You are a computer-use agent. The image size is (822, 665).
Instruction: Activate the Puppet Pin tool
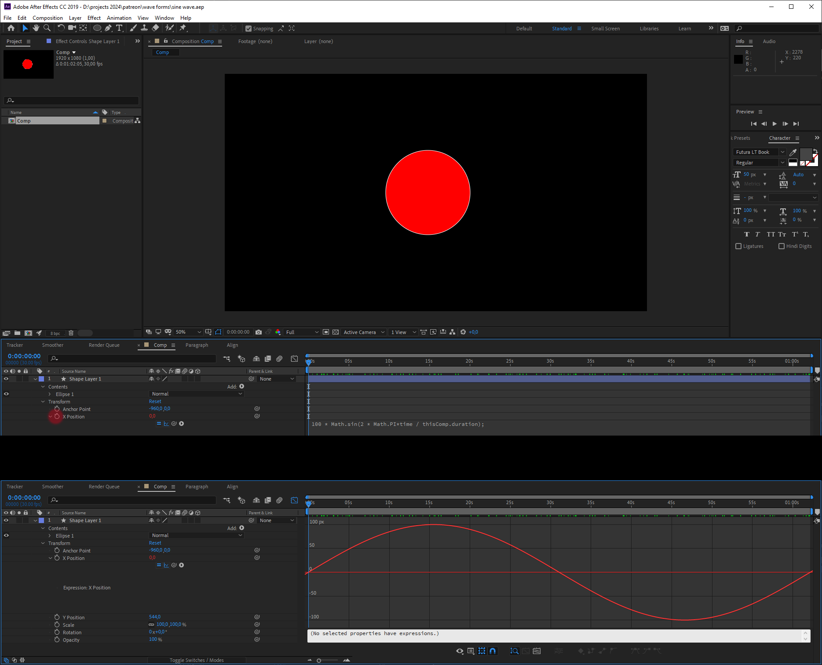(183, 28)
